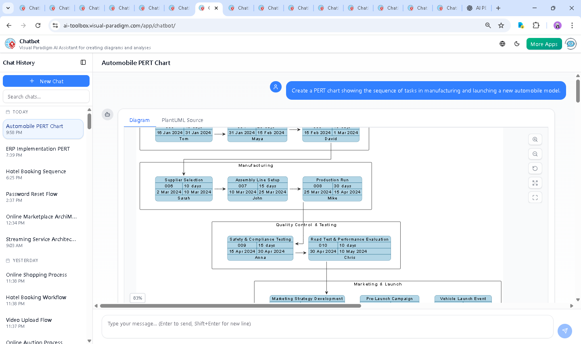Zoom into the PERT diagram
The image size is (581, 344).
click(535, 139)
